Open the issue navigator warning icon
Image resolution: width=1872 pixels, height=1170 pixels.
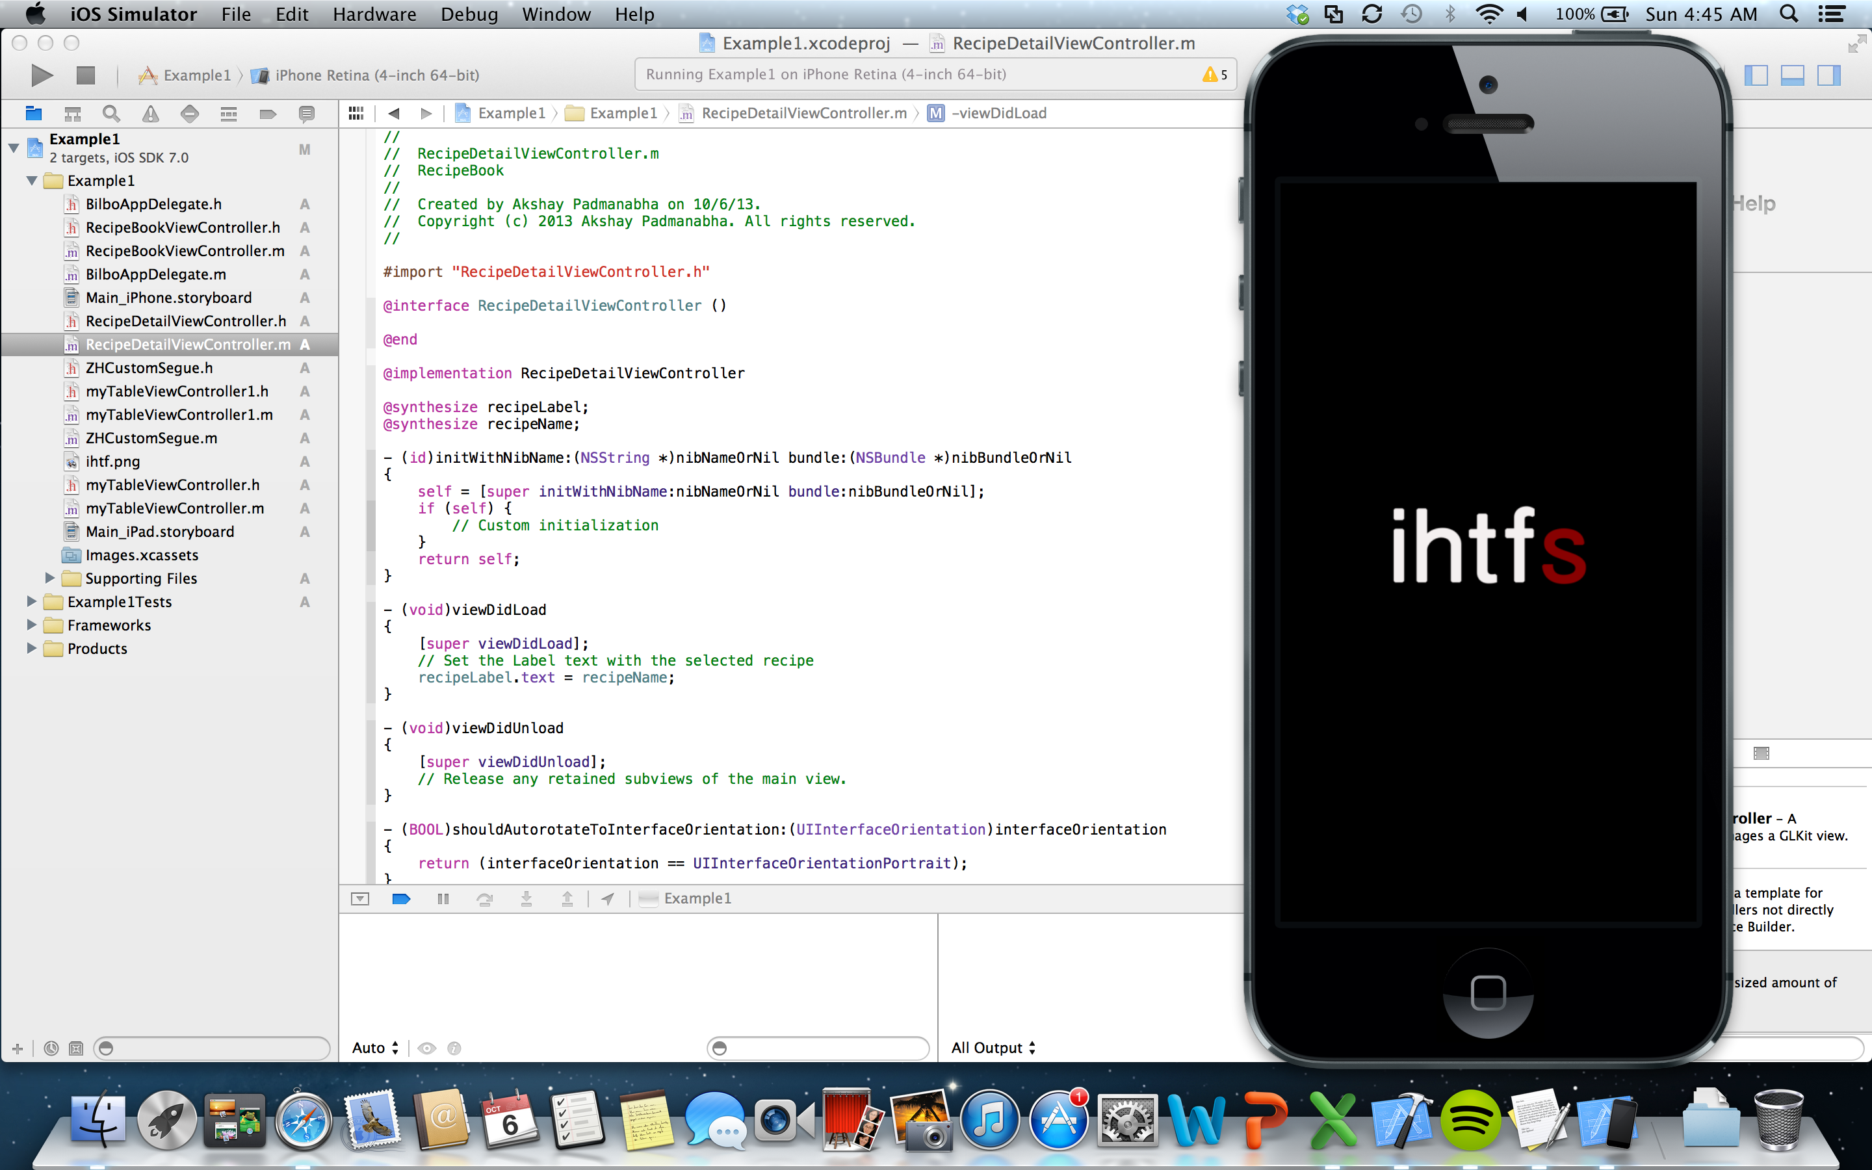click(x=150, y=114)
